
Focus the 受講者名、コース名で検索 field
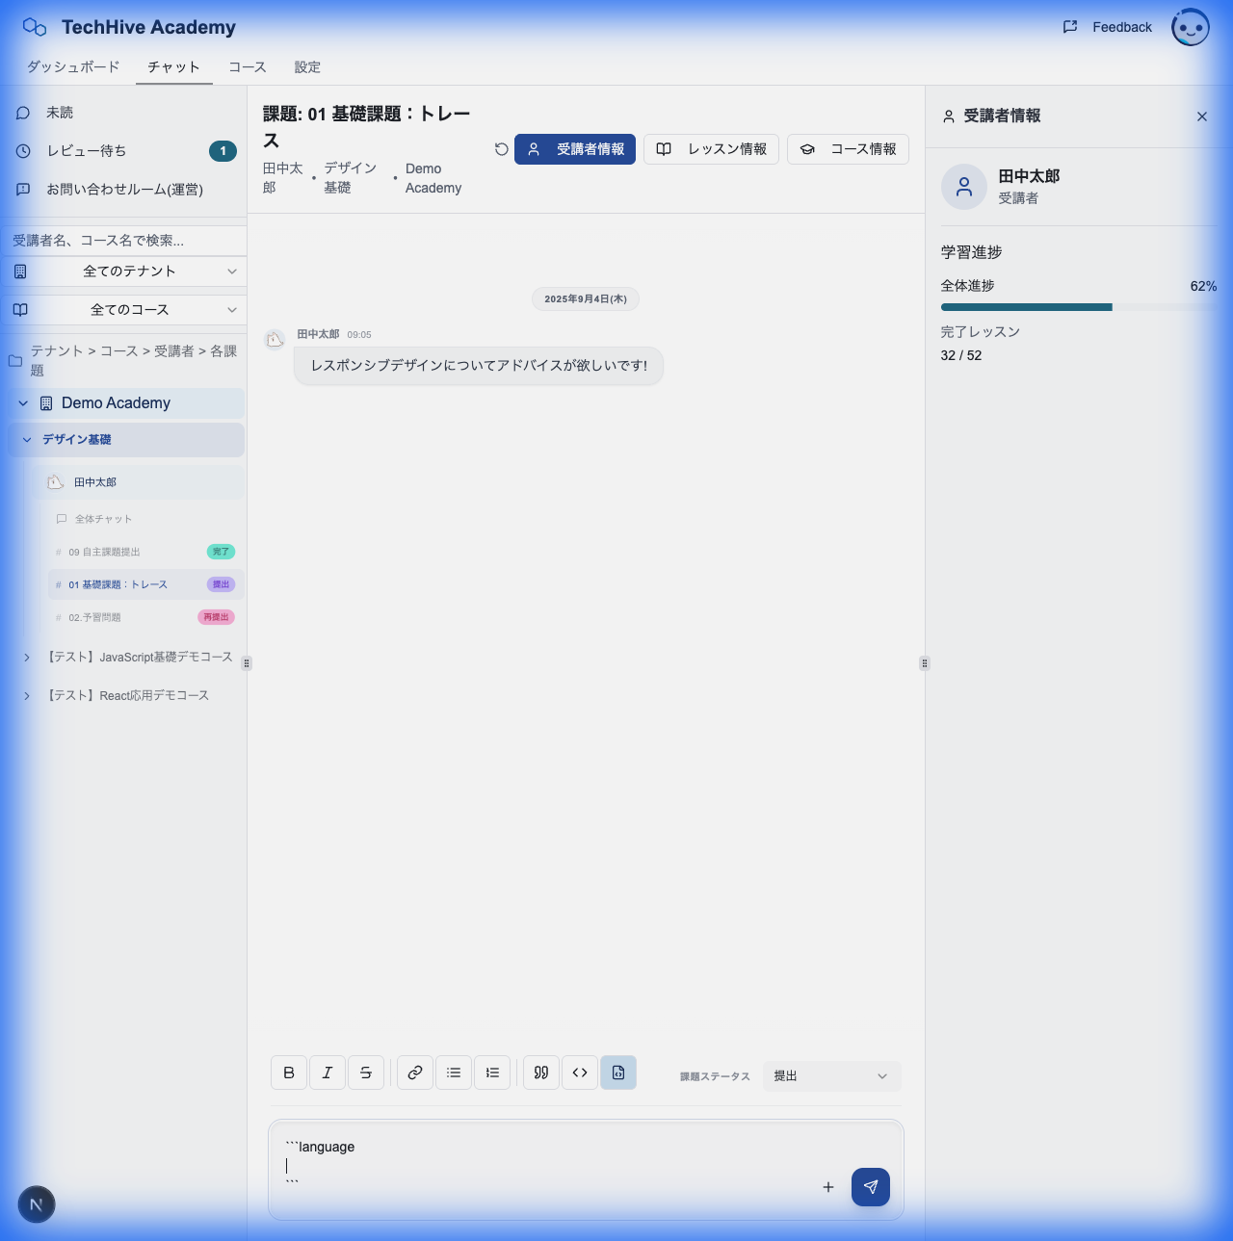point(123,241)
